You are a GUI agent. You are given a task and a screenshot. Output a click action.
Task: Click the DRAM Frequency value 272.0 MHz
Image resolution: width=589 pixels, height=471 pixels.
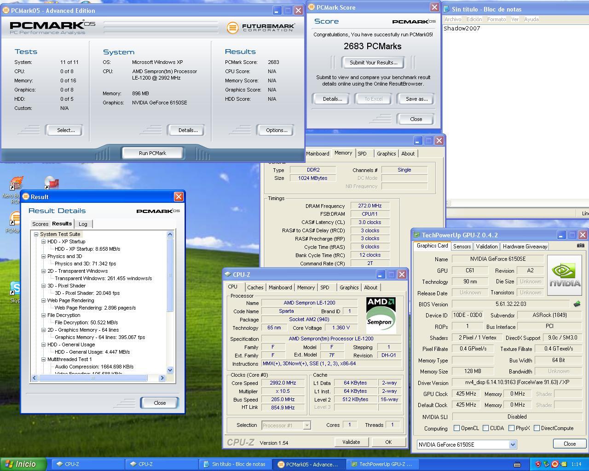tap(370, 206)
